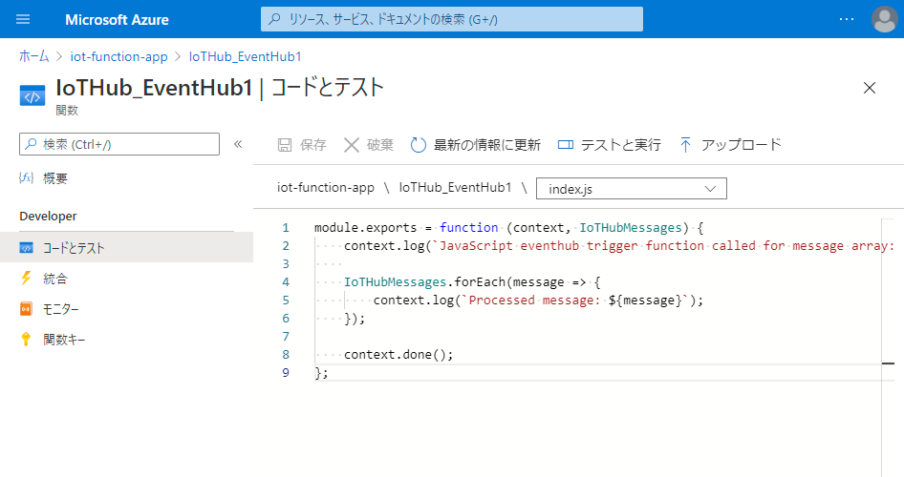The width and height of the screenshot is (904, 477).
Task: Collapse the left sidebar with the chevron
Action: point(238,144)
